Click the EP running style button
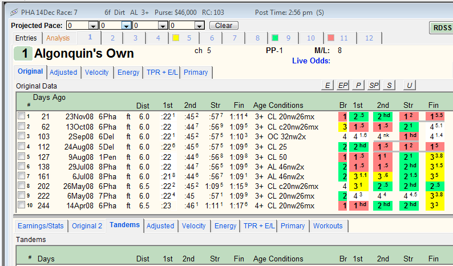Image resolution: width=453 pixels, height=266 pixels. point(343,85)
